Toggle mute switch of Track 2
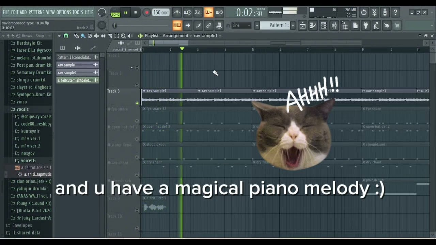This screenshot has height=245, width=436. pos(137,85)
